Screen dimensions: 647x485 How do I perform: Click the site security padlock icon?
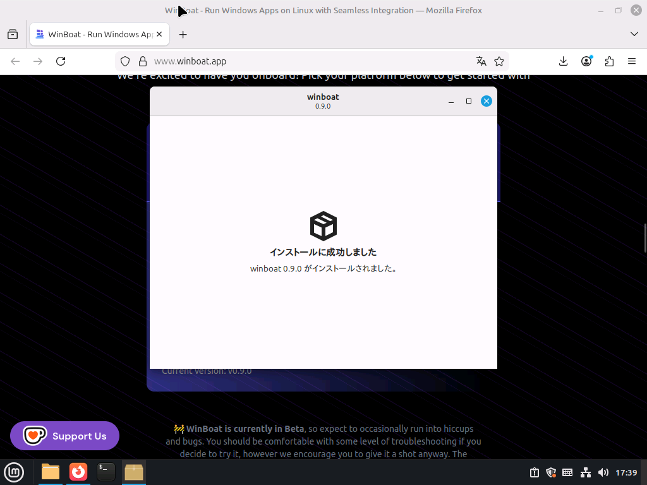click(x=143, y=61)
